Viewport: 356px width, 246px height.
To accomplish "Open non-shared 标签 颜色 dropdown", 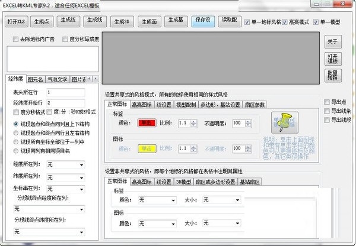I will click(157, 200).
